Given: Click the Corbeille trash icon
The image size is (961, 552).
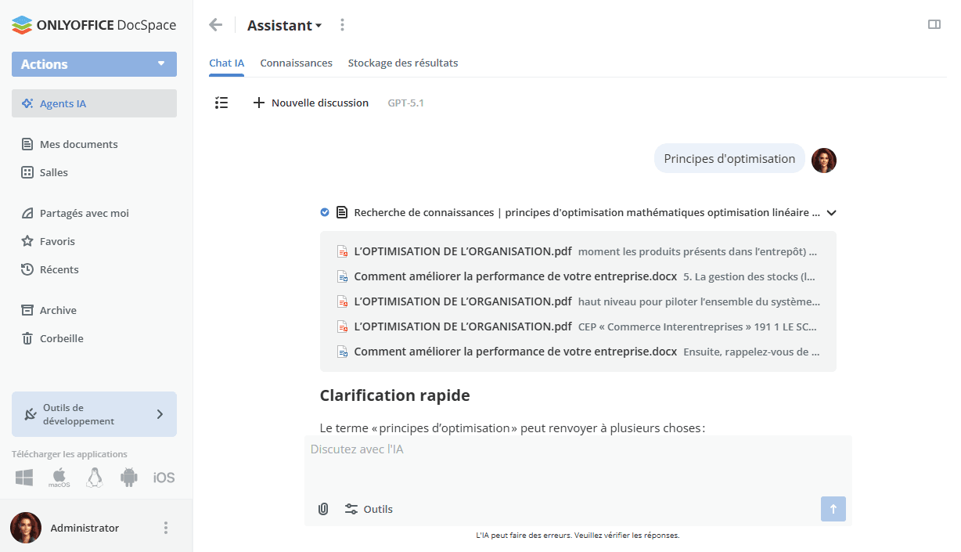Looking at the screenshot, I should [28, 338].
